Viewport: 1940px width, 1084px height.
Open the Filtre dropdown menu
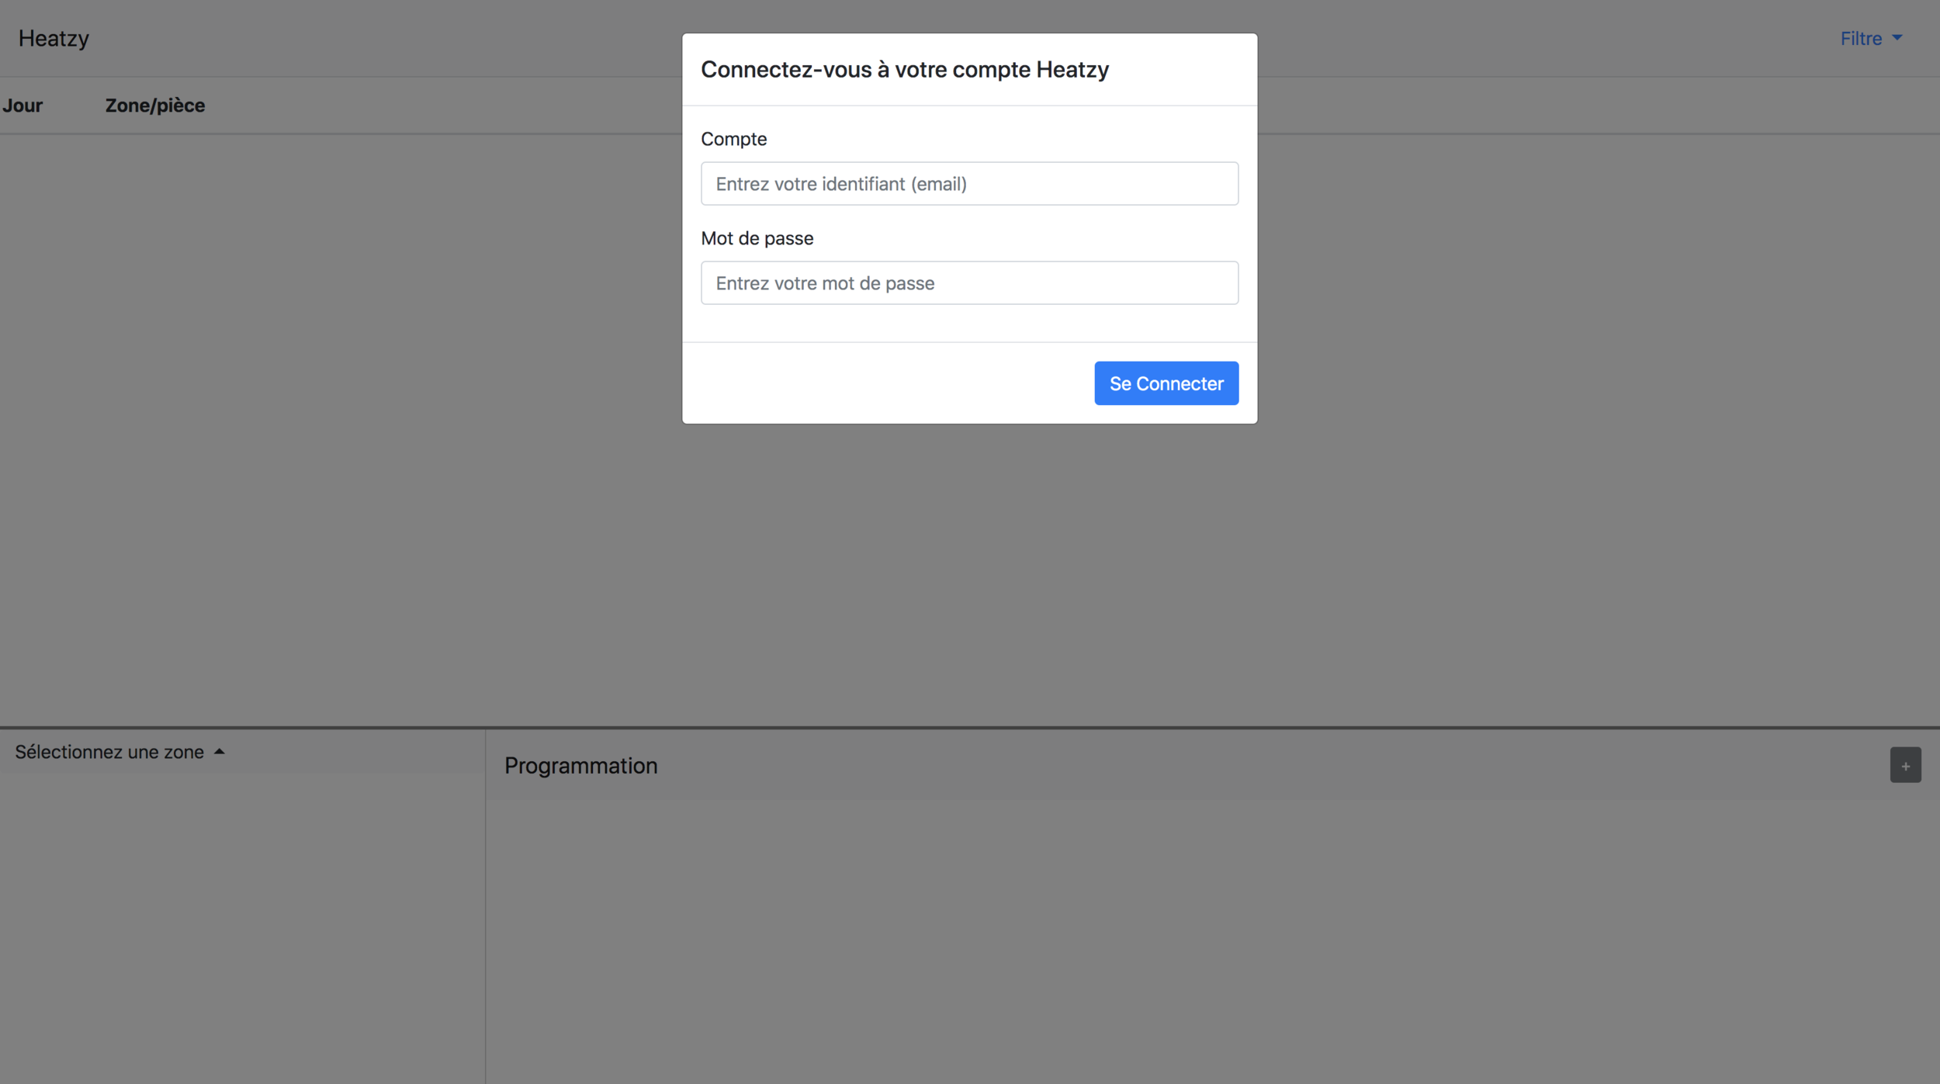(x=1861, y=38)
